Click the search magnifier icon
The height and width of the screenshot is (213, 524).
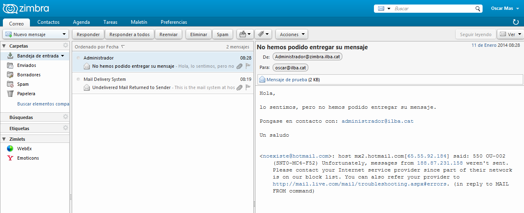(x=478, y=9)
